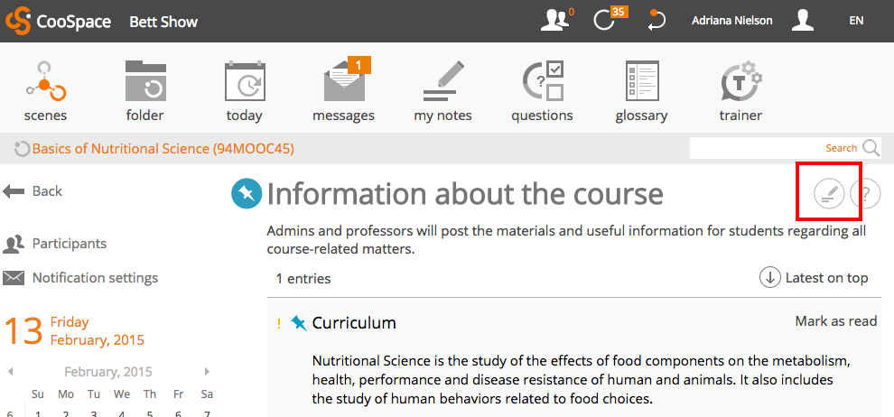Viewport: 894px width, 417px height.
Task: Toggle Latest on top sort order
Action: click(814, 278)
